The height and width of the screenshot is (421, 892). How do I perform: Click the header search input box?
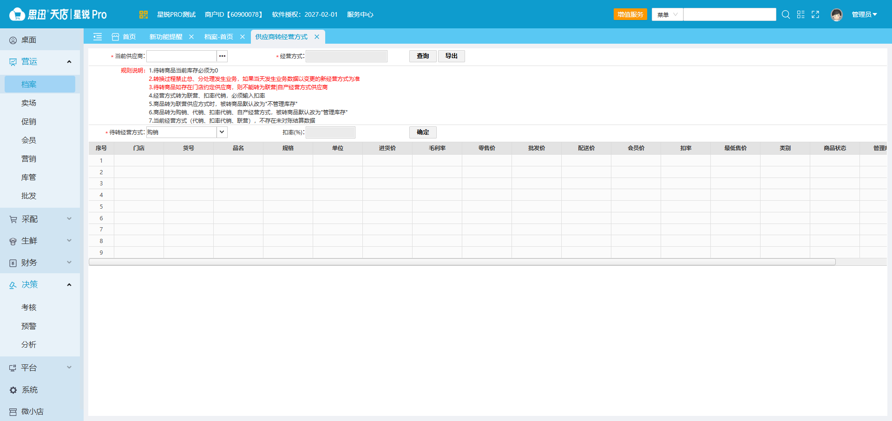pyautogui.click(x=730, y=14)
